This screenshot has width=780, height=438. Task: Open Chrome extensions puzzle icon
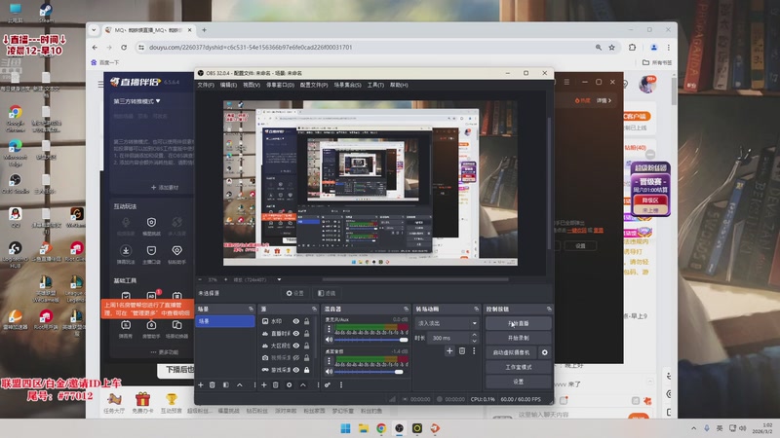pos(632,47)
